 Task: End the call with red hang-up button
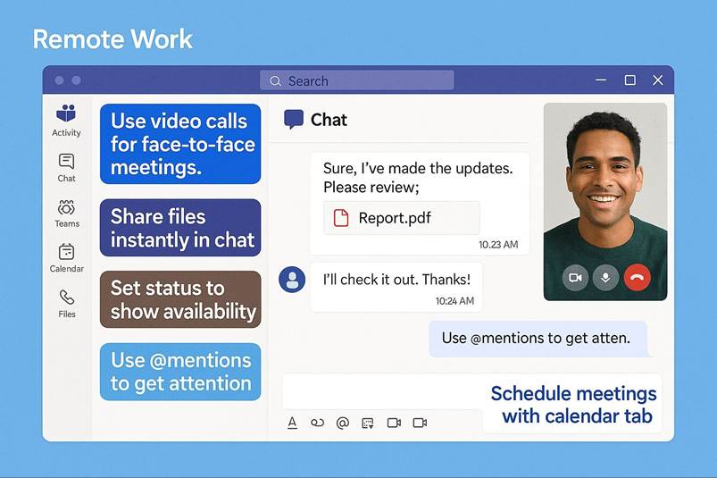[x=637, y=278]
